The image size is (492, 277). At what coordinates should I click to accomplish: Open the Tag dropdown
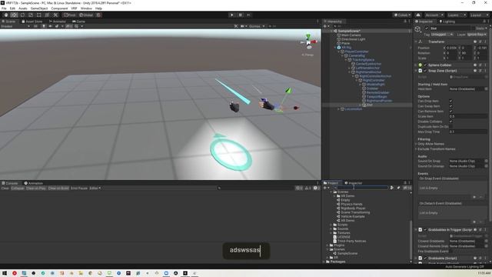pos(442,34)
